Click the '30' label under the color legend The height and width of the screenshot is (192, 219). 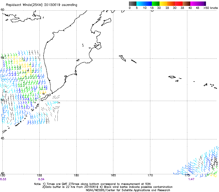[x=175, y=8]
